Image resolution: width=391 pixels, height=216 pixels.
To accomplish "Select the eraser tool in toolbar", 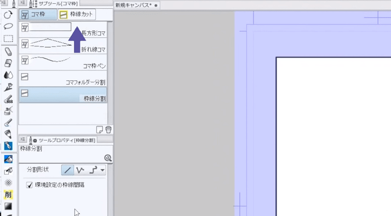I will pyautogui.click(x=8, y=63).
